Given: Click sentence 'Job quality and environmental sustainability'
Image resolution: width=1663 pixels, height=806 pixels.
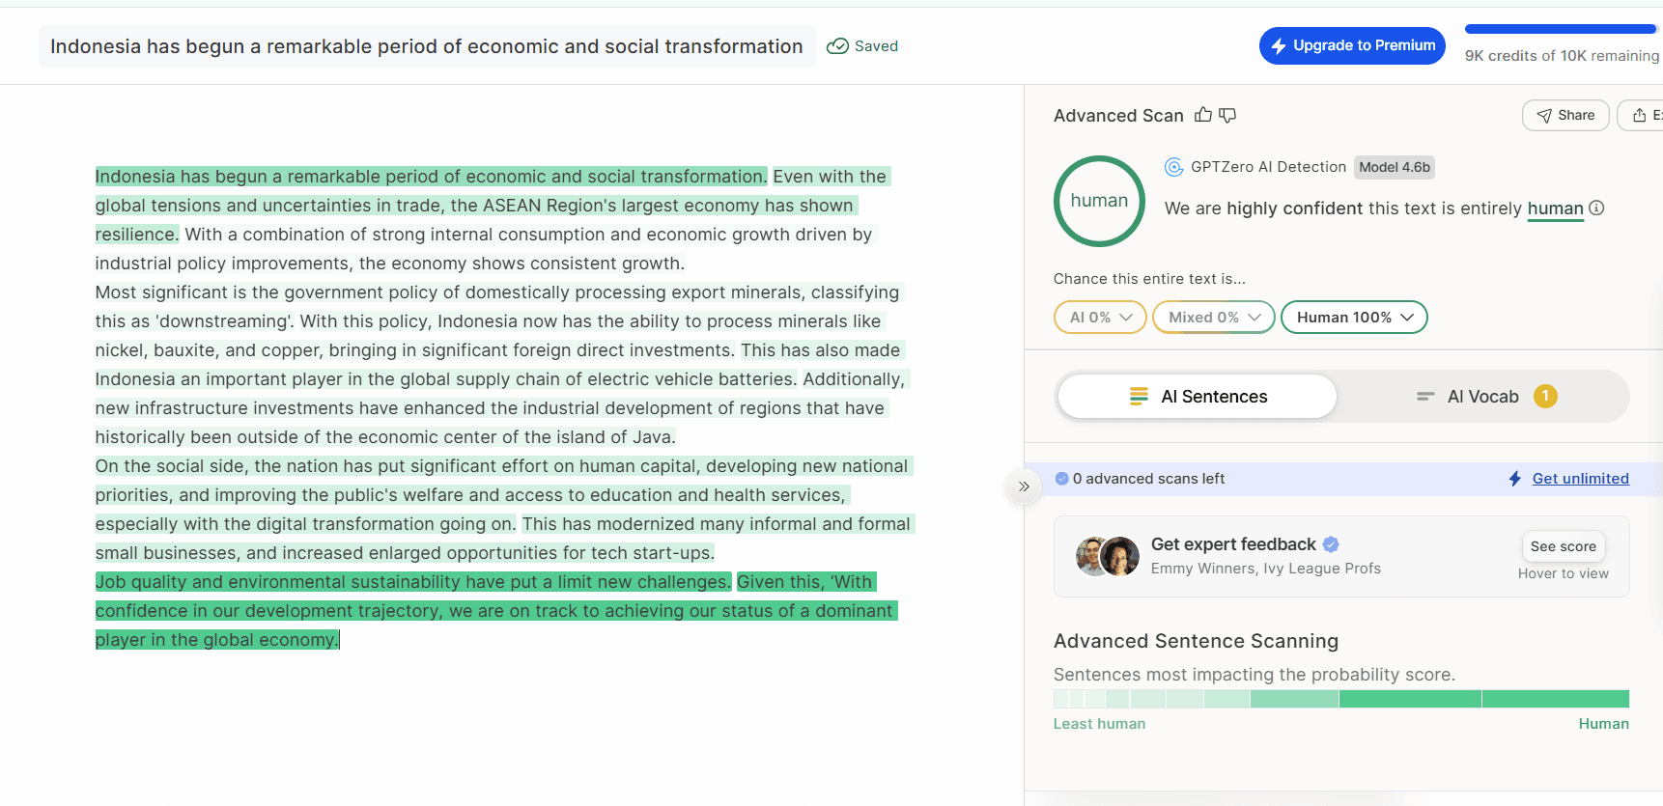Looking at the screenshot, I should (412, 582).
